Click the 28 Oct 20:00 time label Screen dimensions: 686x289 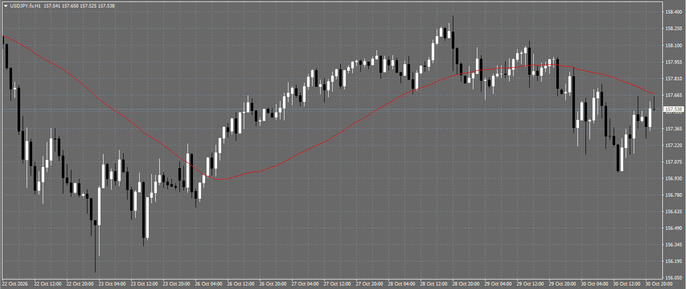[x=466, y=284]
